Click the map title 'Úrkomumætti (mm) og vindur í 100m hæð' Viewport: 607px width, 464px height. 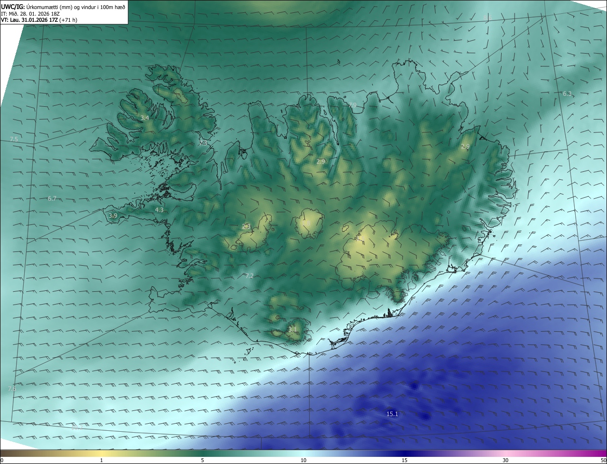coord(75,7)
